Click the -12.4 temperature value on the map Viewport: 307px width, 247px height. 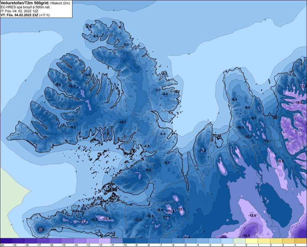pos(107,218)
